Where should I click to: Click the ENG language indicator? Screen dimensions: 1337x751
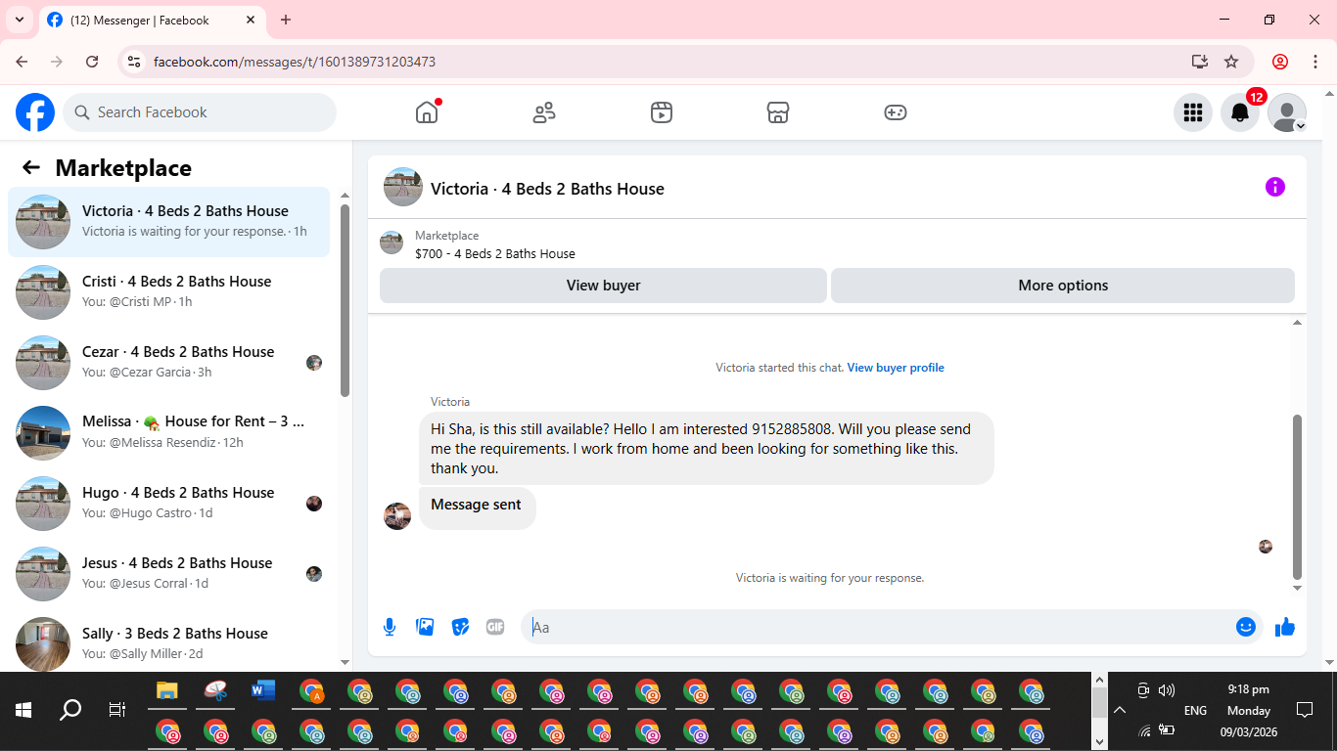click(x=1195, y=711)
